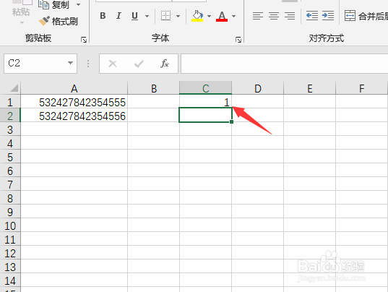Select column B header

154,88
